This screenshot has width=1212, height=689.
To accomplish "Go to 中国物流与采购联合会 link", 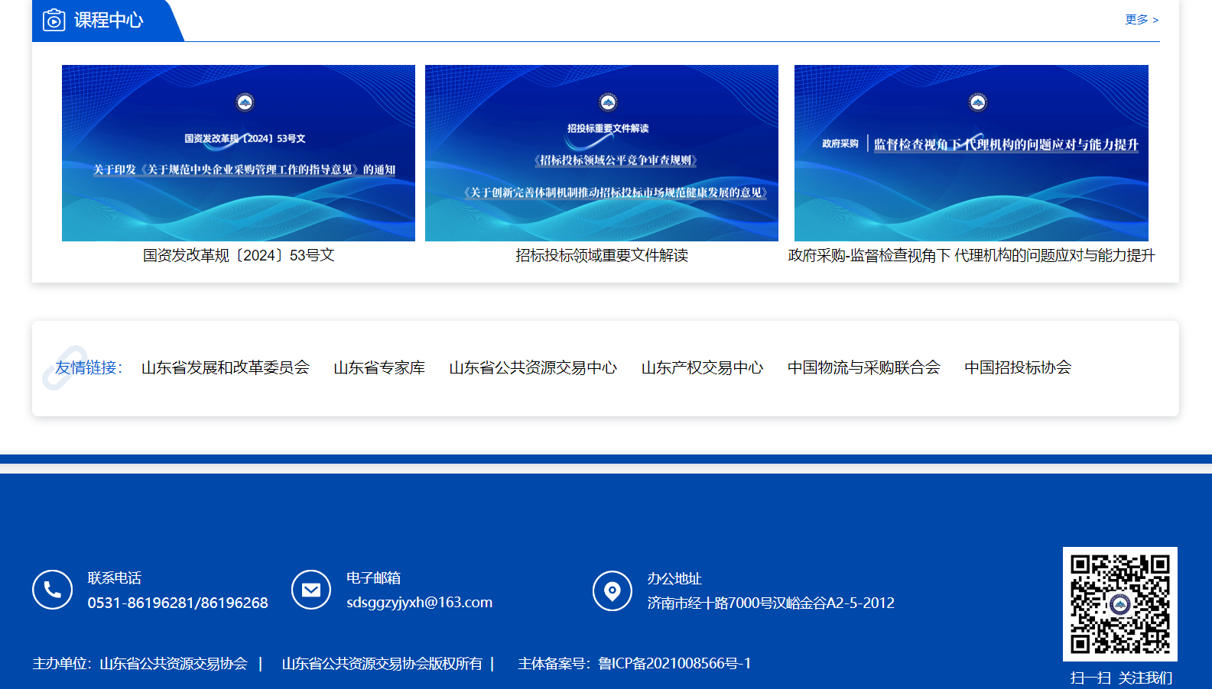I will coord(863,367).
